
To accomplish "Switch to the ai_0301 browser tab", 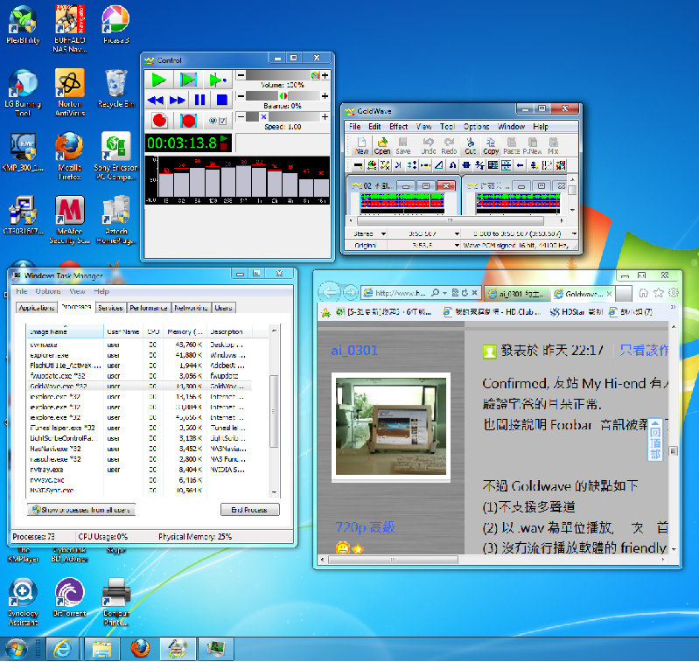I will tap(517, 294).
